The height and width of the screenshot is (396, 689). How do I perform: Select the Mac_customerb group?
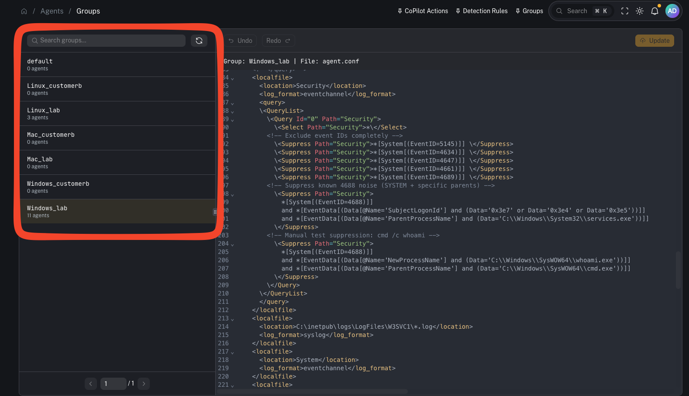click(117, 138)
